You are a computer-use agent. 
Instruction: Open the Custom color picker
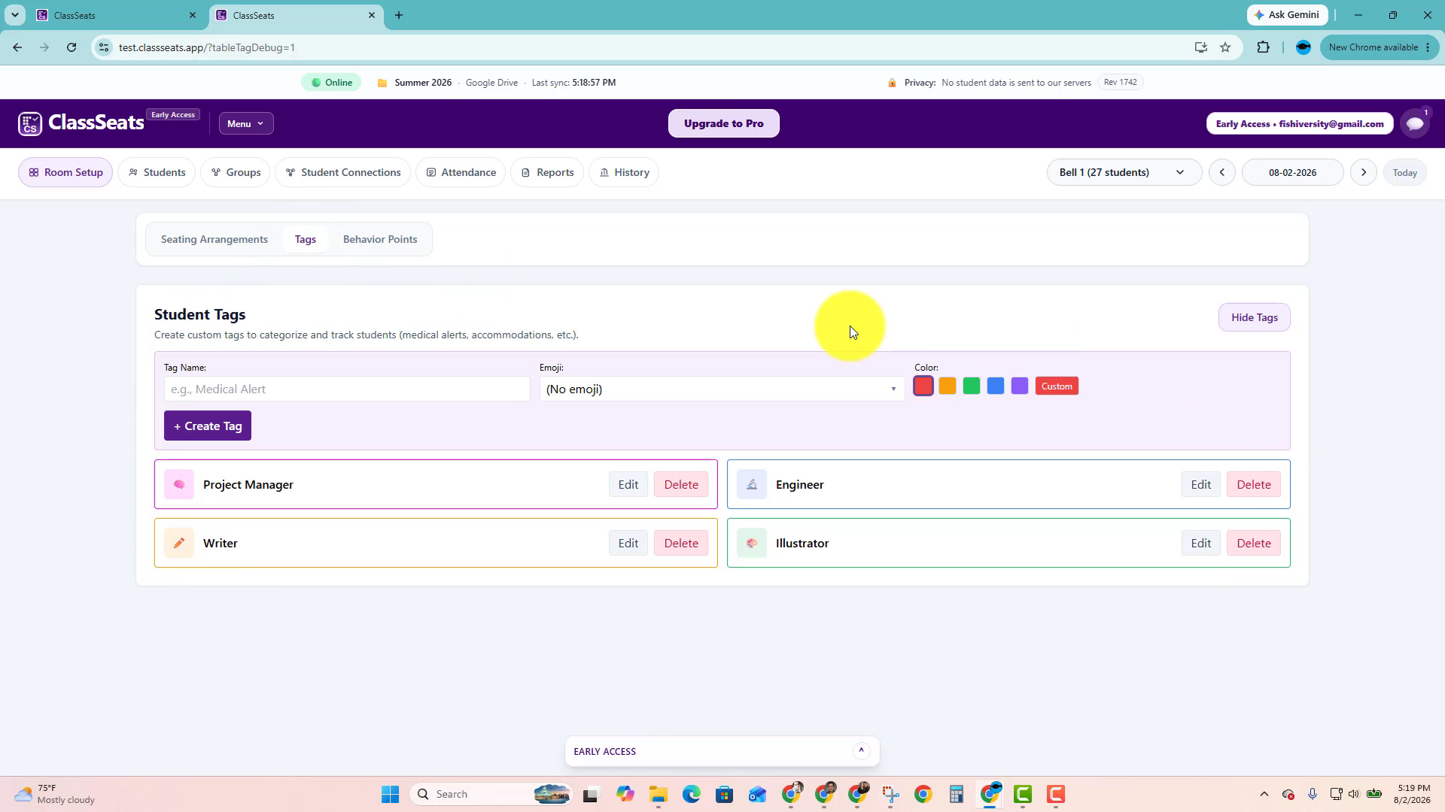point(1057,386)
